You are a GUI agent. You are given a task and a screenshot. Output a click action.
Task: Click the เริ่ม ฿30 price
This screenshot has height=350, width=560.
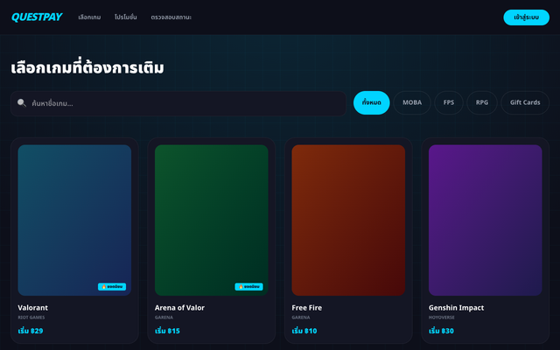(x=441, y=331)
